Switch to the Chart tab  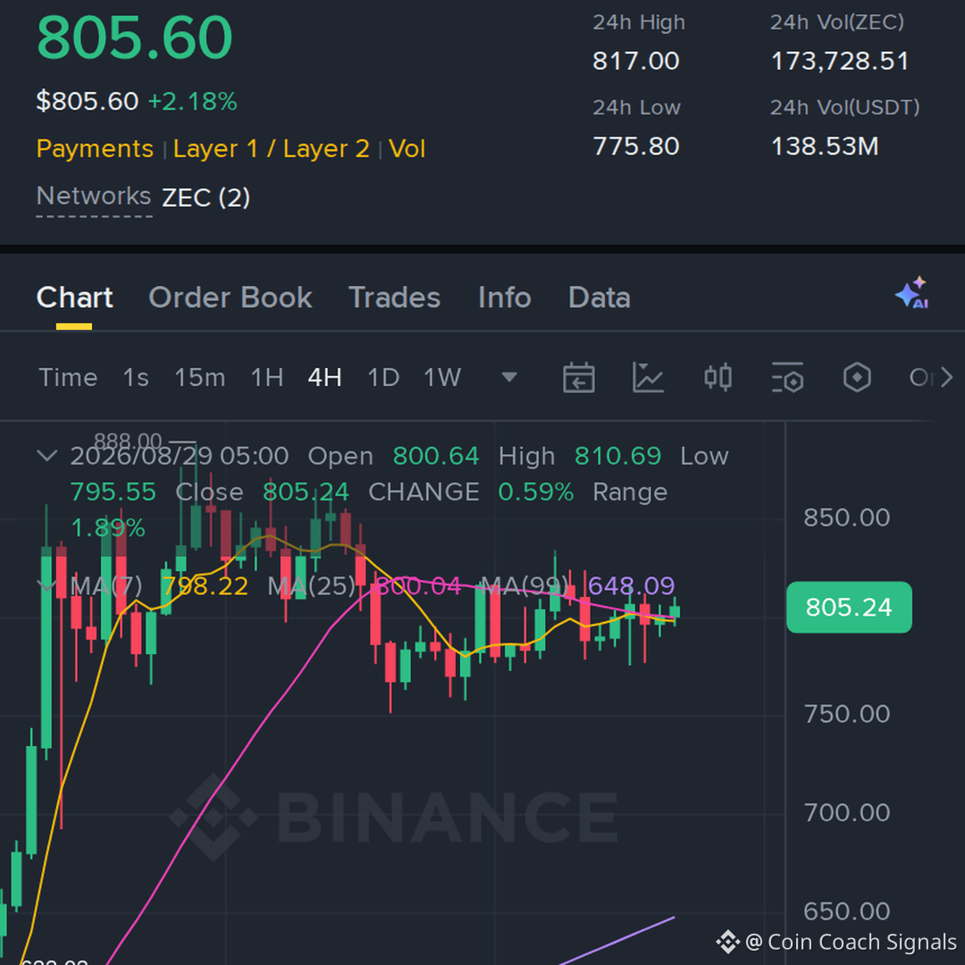[74, 298]
